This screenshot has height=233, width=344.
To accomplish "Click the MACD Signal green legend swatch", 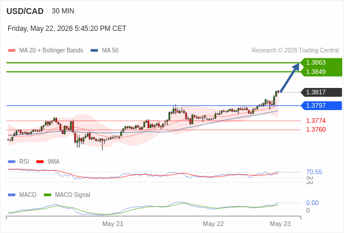I will click(x=47, y=195).
